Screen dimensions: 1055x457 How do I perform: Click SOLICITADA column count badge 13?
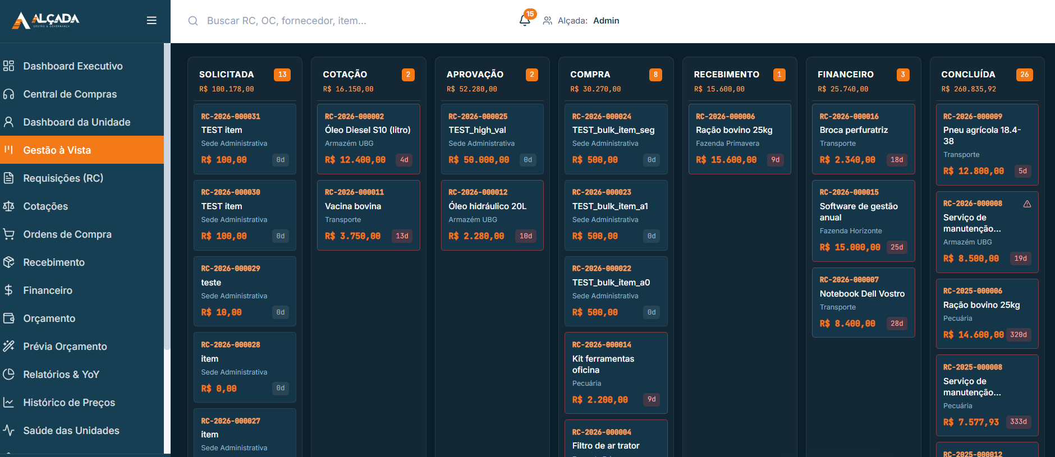[x=282, y=75]
